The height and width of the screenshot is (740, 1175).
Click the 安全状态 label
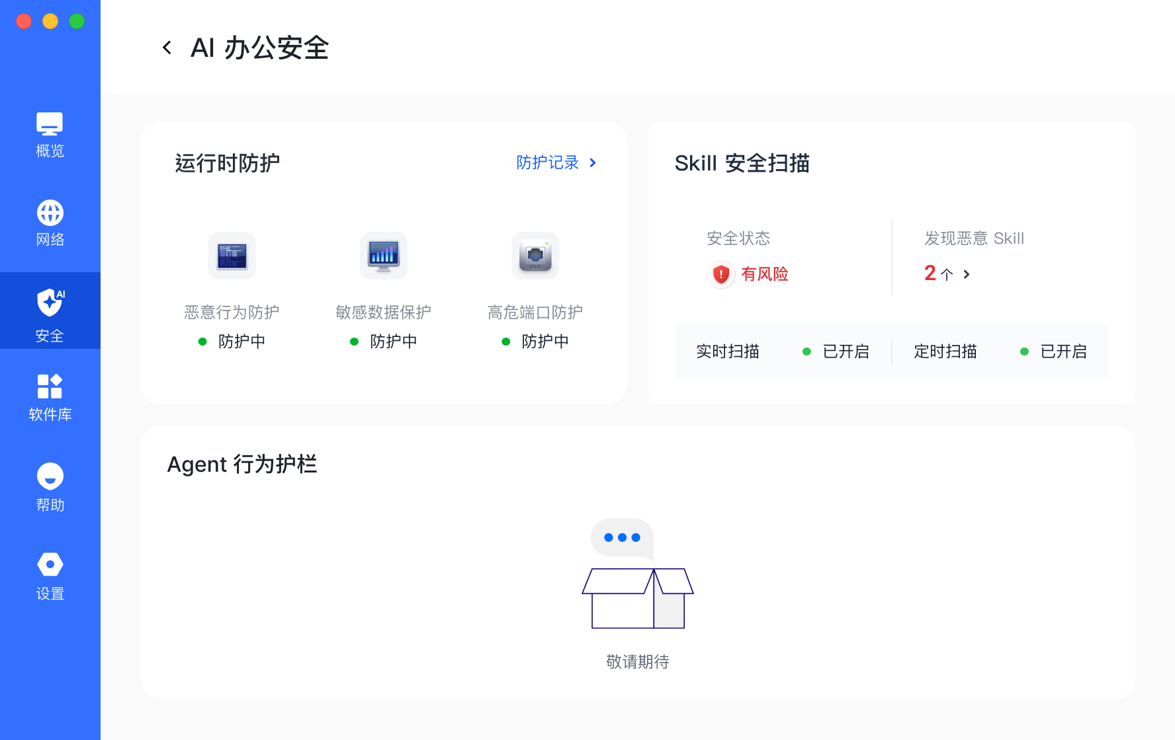738,238
